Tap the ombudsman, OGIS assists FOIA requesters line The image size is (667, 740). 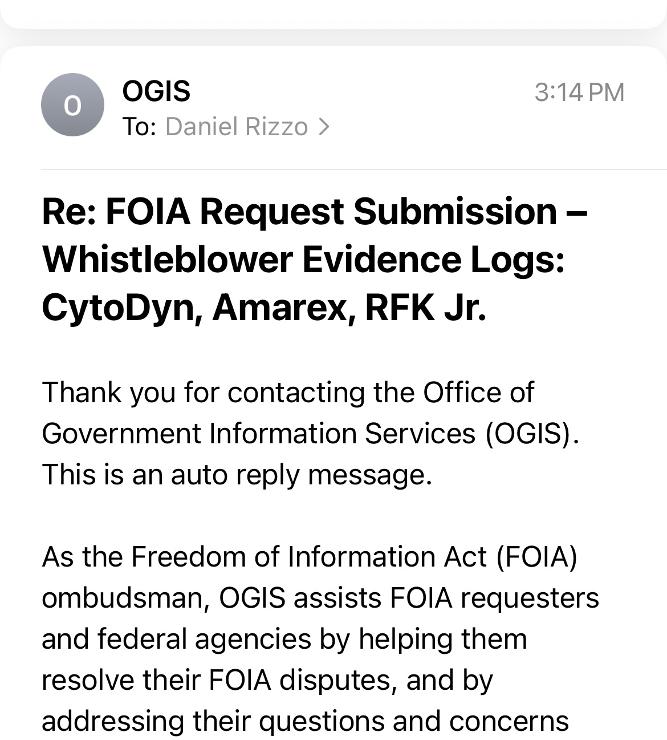coord(320,598)
